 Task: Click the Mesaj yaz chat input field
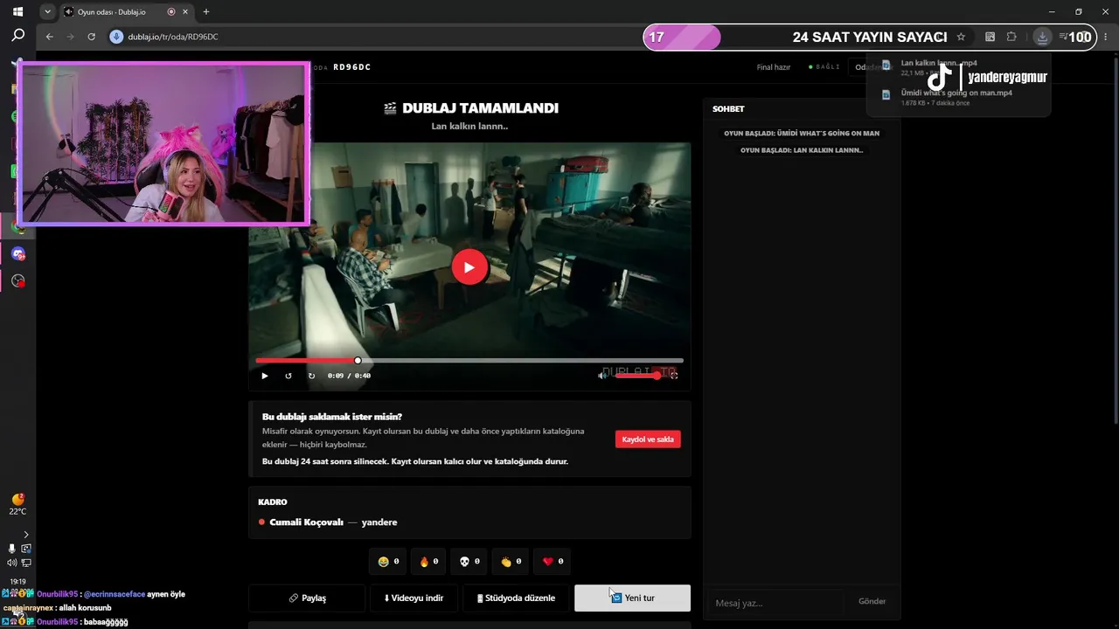click(x=775, y=603)
